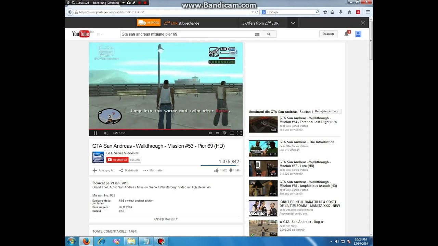Open the search engine selector dropdown
Image resolution: width=438 pixels, height=246 pixels.
265,12
